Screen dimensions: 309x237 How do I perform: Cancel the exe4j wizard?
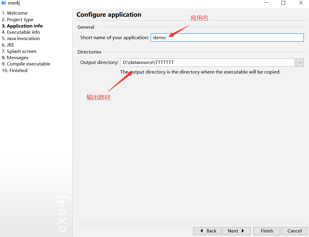point(294,231)
